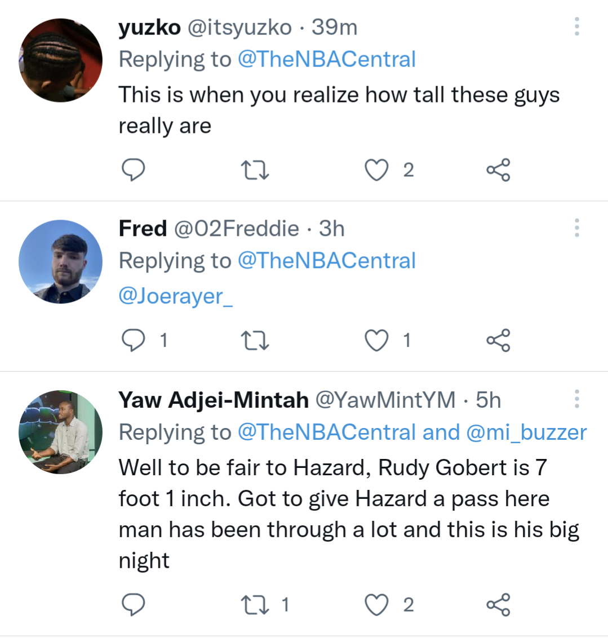The height and width of the screenshot is (638, 608).
Task: Click the share icon on Fred's tweet
Action: [498, 338]
